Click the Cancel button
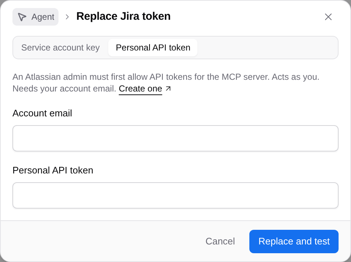Image resolution: width=351 pixels, height=262 pixels. click(220, 242)
